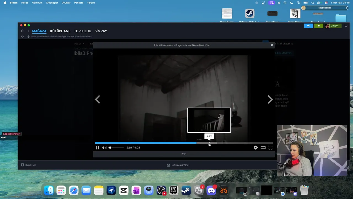Open System Settings from the Dock

[x=199, y=190]
